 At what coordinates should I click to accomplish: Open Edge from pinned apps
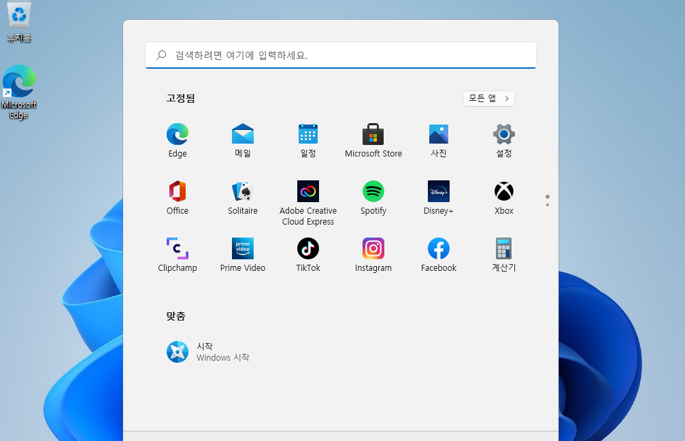(x=178, y=140)
